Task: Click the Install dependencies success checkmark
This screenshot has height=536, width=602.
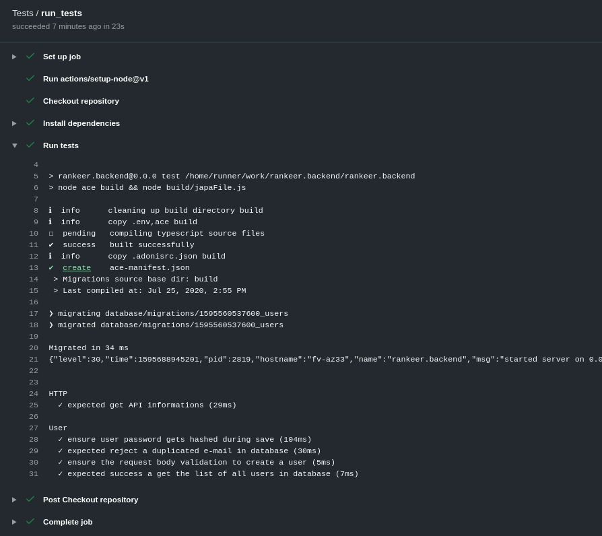Action: pos(30,123)
